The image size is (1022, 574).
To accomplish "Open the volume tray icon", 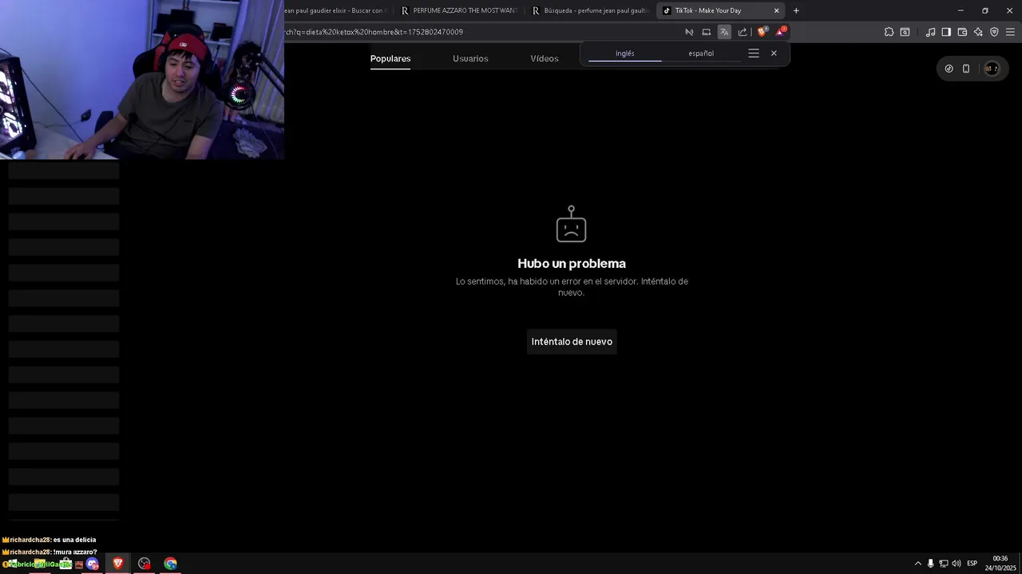I will pos(956,564).
